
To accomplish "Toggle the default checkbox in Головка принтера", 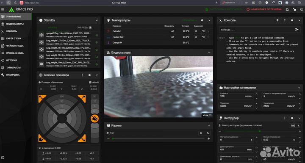I will [90, 82].
